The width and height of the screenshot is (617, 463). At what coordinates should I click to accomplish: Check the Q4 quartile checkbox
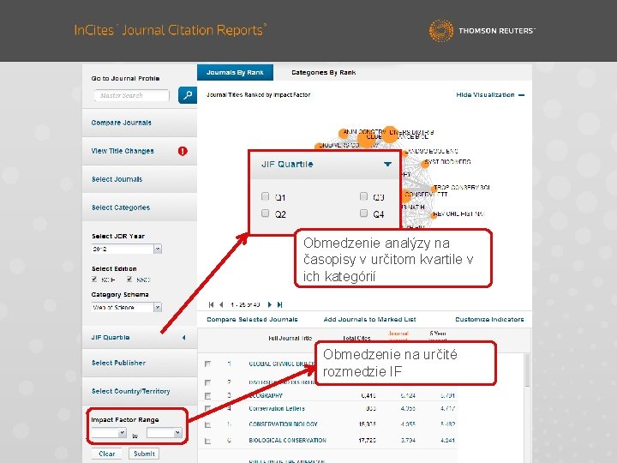[x=363, y=213]
